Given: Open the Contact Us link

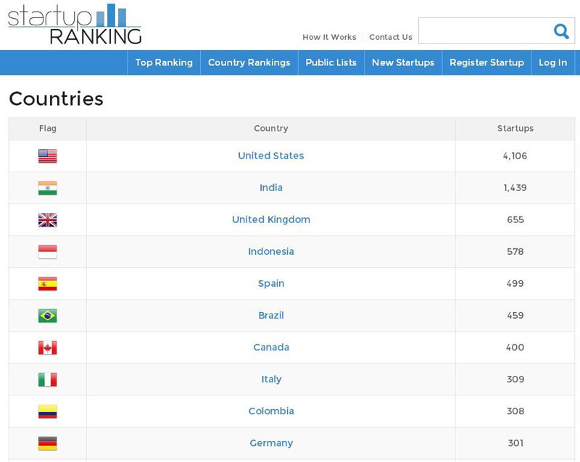Looking at the screenshot, I should pos(391,37).
